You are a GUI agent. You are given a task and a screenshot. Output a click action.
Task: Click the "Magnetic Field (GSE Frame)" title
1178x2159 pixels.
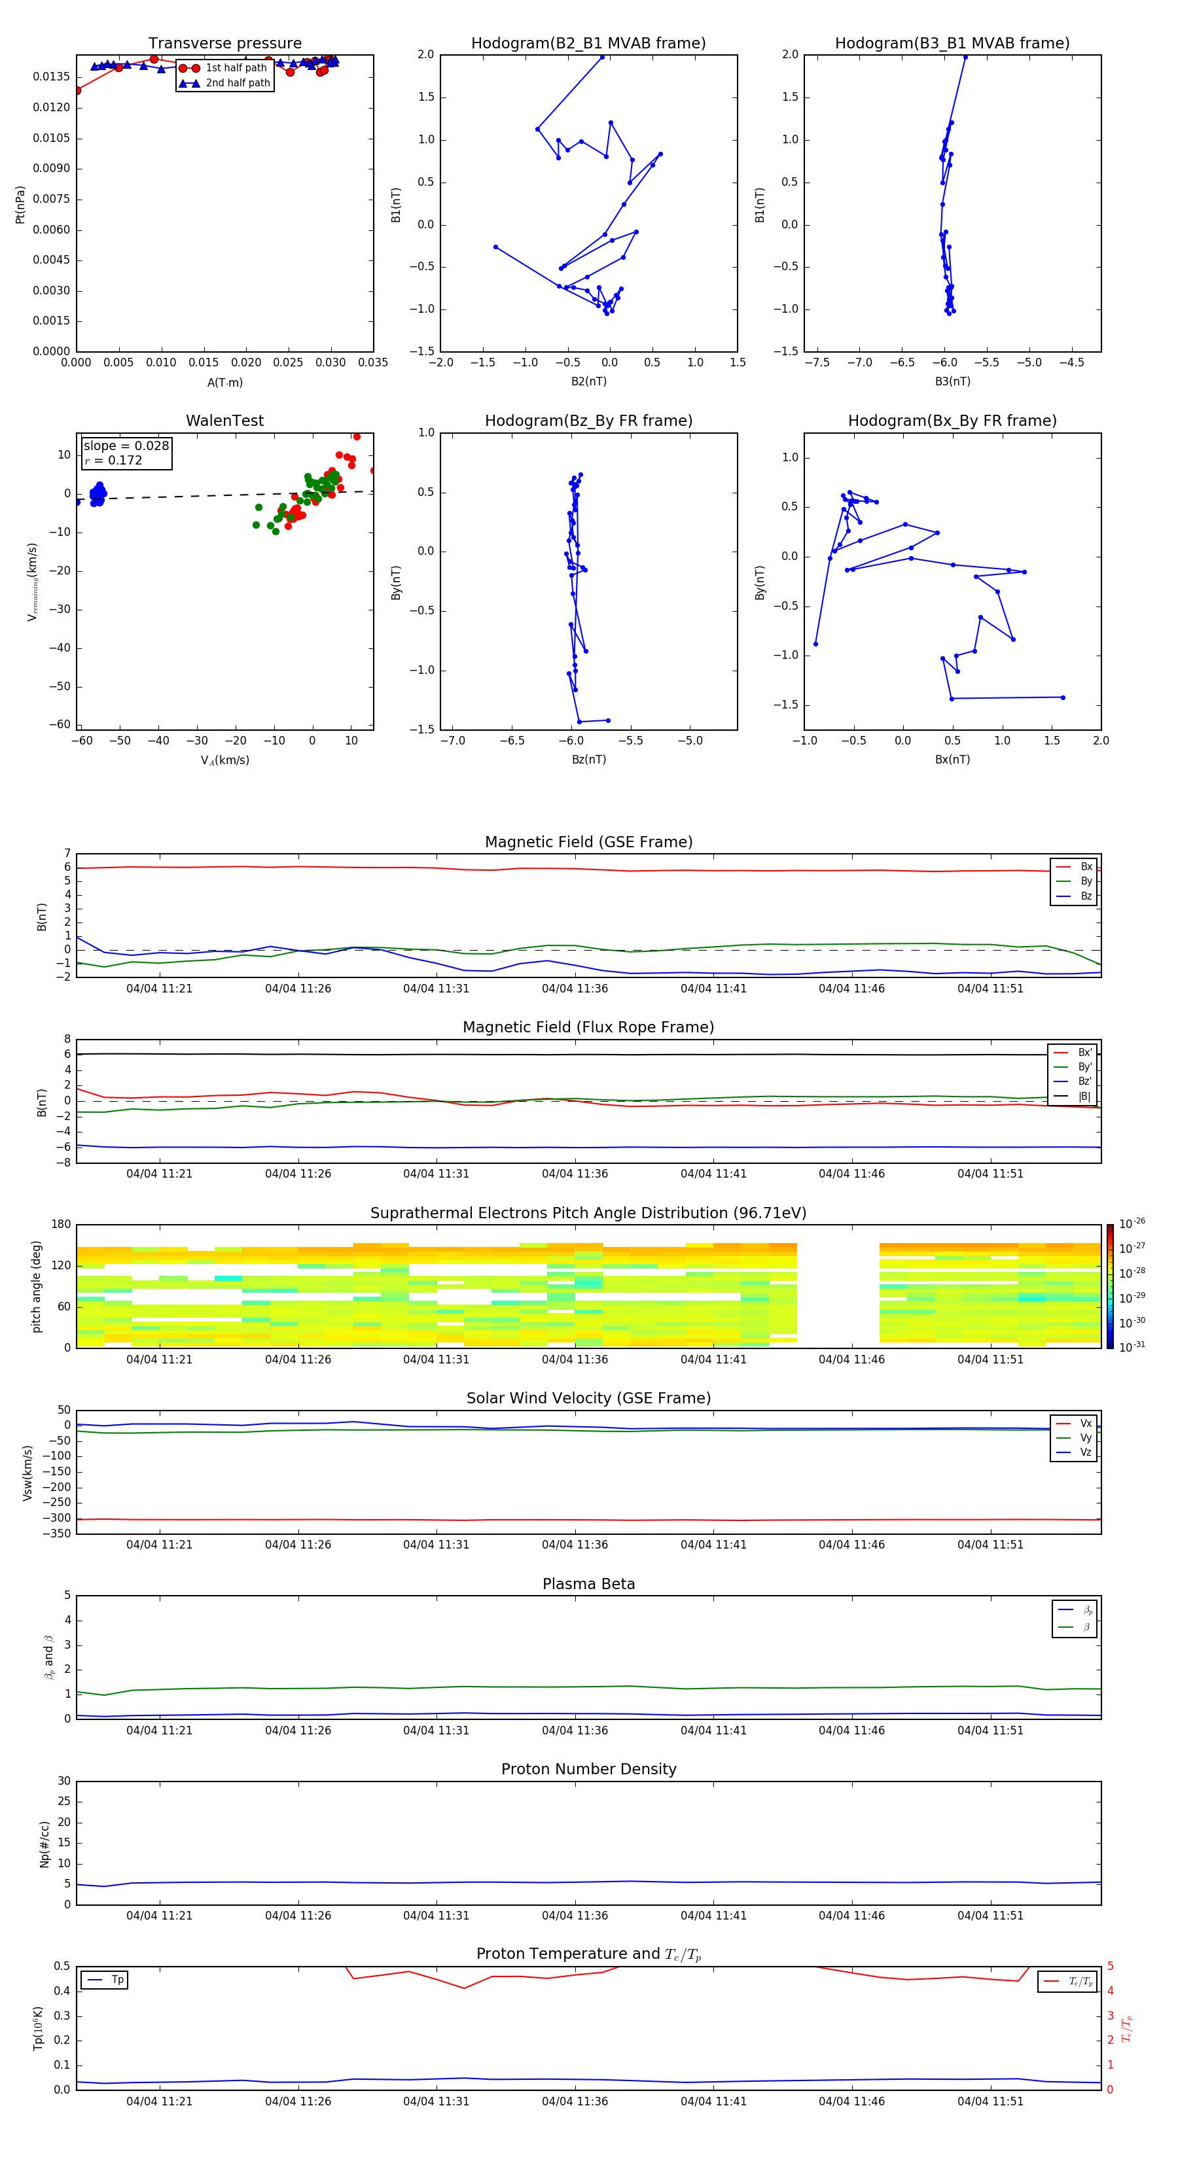point(588,842)
